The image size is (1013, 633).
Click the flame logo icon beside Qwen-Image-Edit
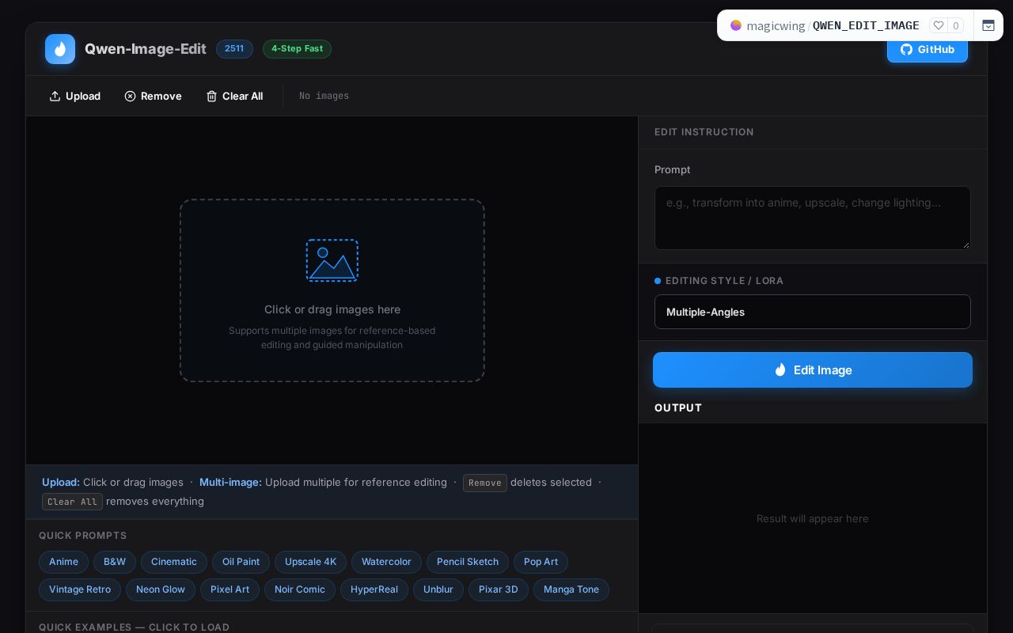[60, 49]
